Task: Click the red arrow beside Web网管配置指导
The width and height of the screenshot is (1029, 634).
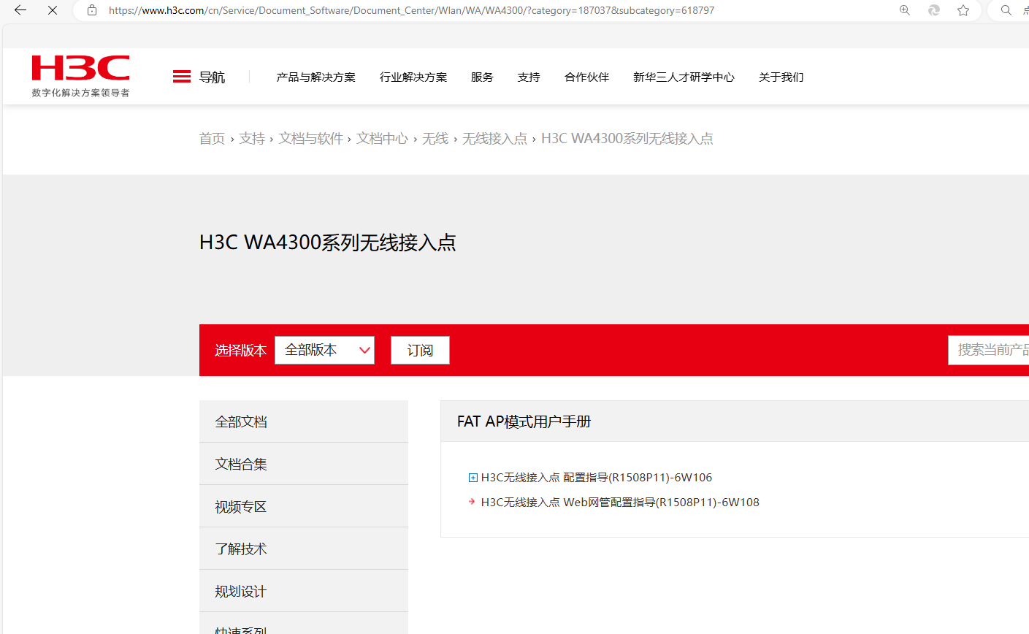Action: tap(472, 502)
